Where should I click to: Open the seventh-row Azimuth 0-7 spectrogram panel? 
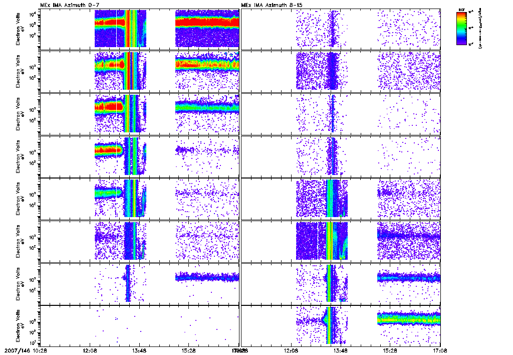[x=139, y=284]
